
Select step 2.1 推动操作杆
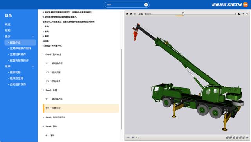54,99
